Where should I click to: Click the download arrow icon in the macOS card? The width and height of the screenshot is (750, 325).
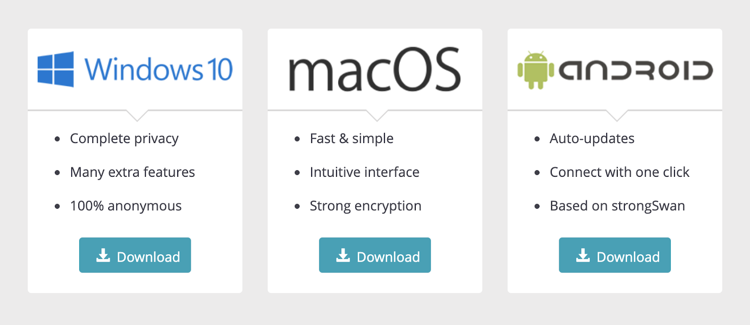click(x=343, y=255)
